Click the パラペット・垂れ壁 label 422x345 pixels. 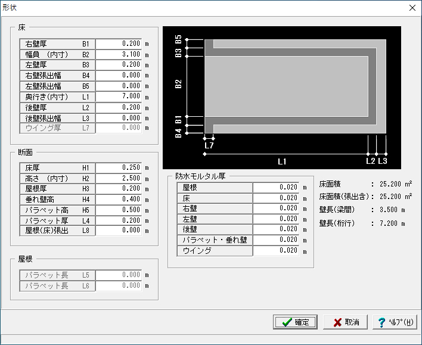click(215, 240)
